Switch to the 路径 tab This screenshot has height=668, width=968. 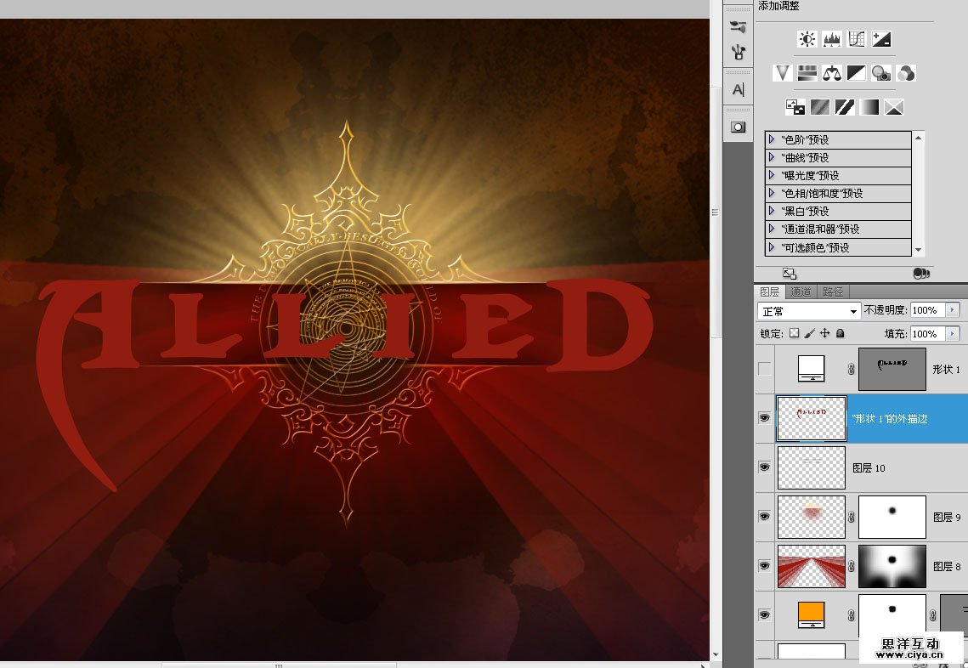(833, 292)
